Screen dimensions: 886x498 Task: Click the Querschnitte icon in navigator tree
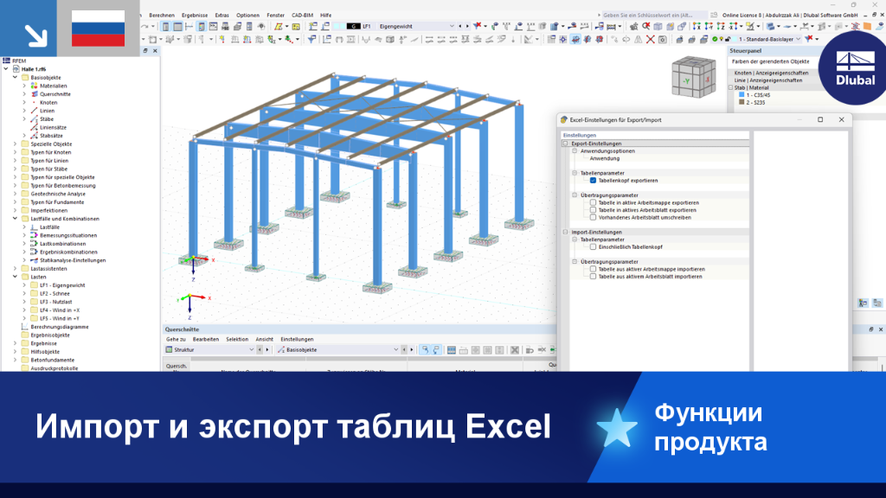coord(34,94)
